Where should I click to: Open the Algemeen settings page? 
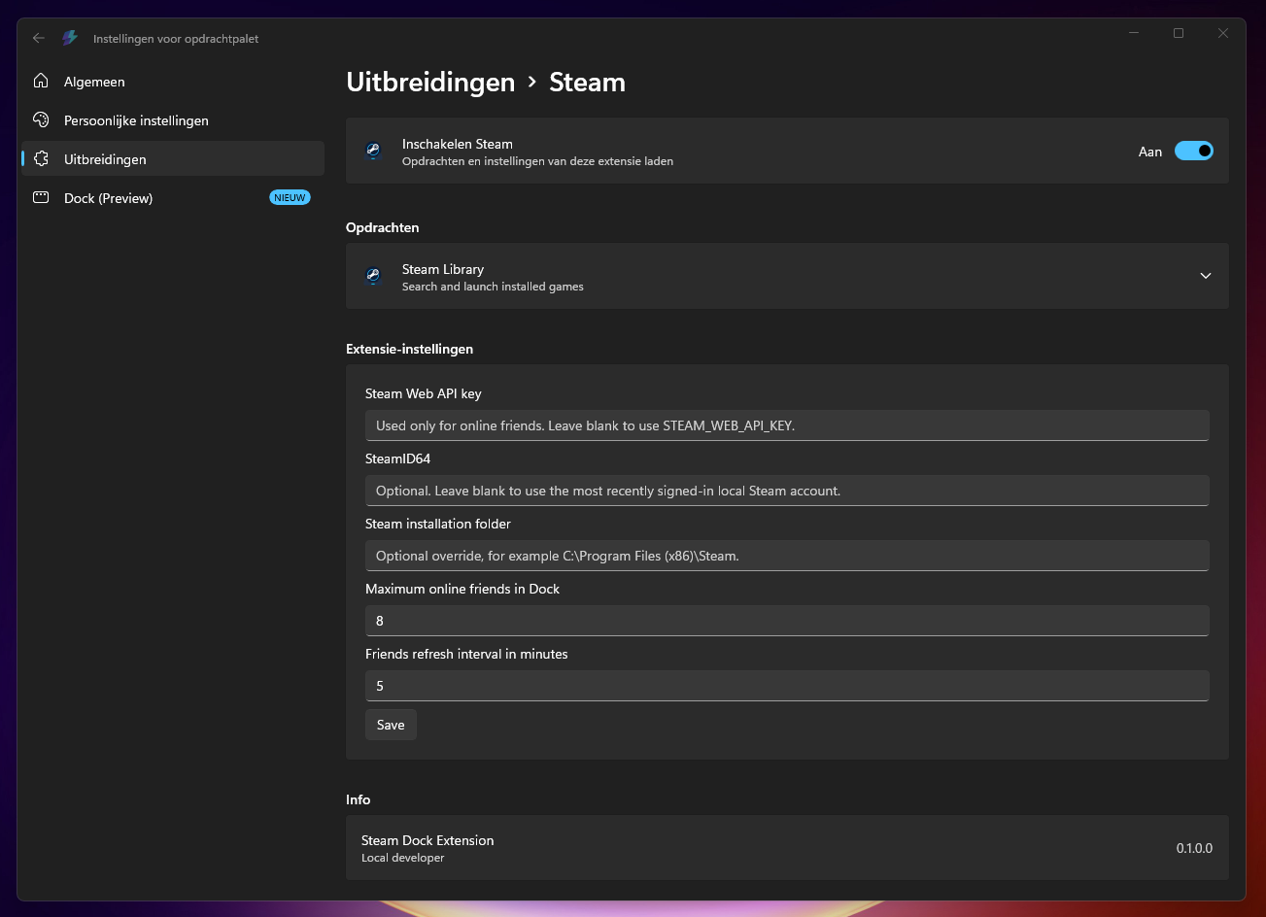coord(173,82)
